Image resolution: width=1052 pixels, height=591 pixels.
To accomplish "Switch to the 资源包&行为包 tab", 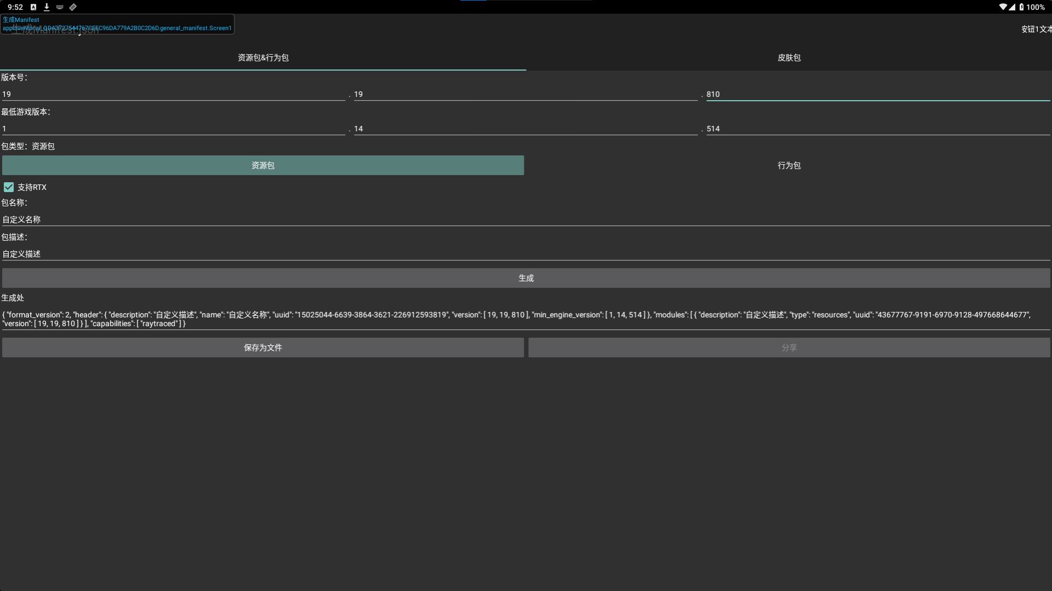I will coord(263,57).
